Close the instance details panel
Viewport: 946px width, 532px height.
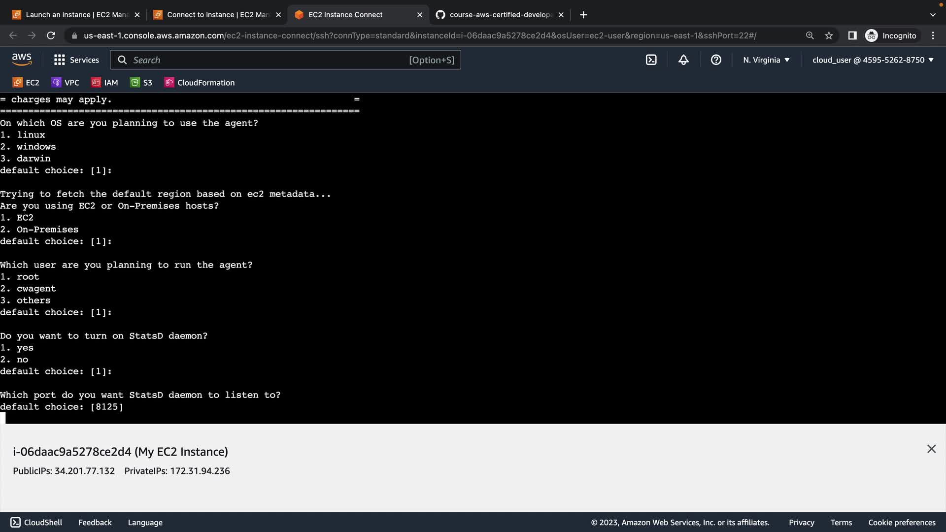click(931, 449)
